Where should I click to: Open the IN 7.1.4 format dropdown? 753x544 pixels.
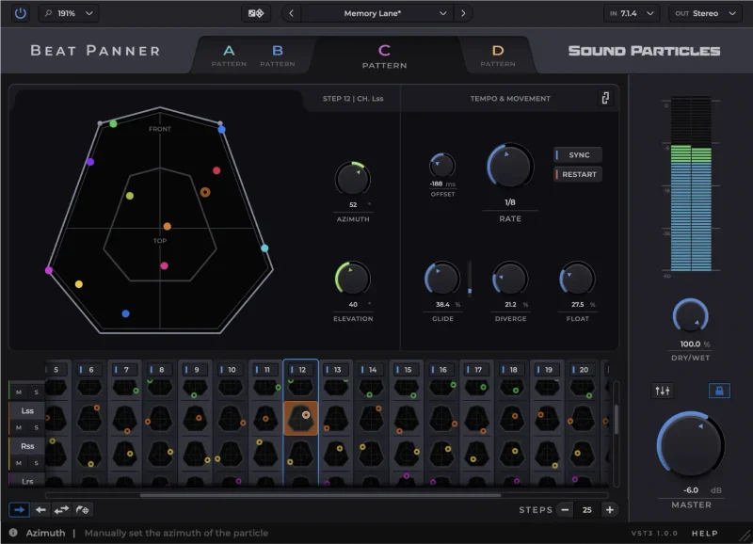pyautogui.click(x=632, y=13)
